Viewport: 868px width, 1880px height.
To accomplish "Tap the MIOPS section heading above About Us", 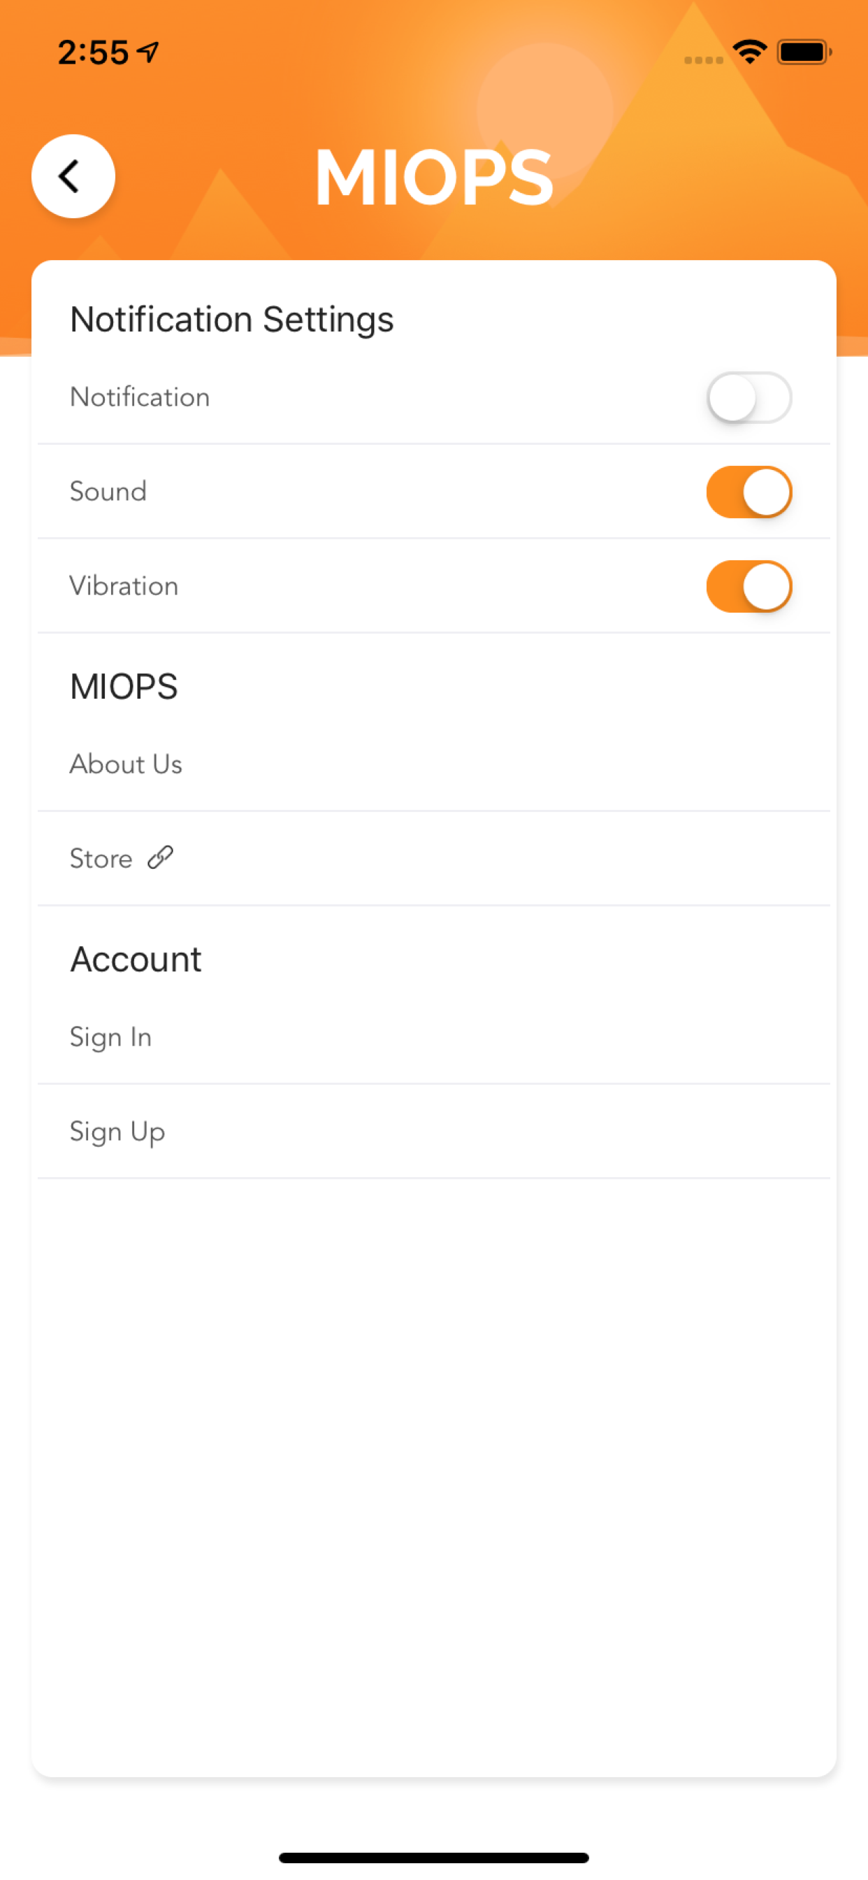I will (x=124, y=687).
